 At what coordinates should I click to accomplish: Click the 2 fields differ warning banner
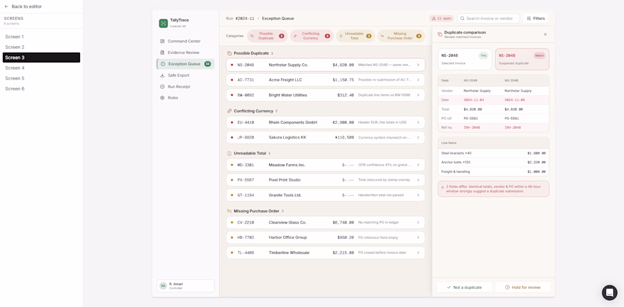(494, 189)
